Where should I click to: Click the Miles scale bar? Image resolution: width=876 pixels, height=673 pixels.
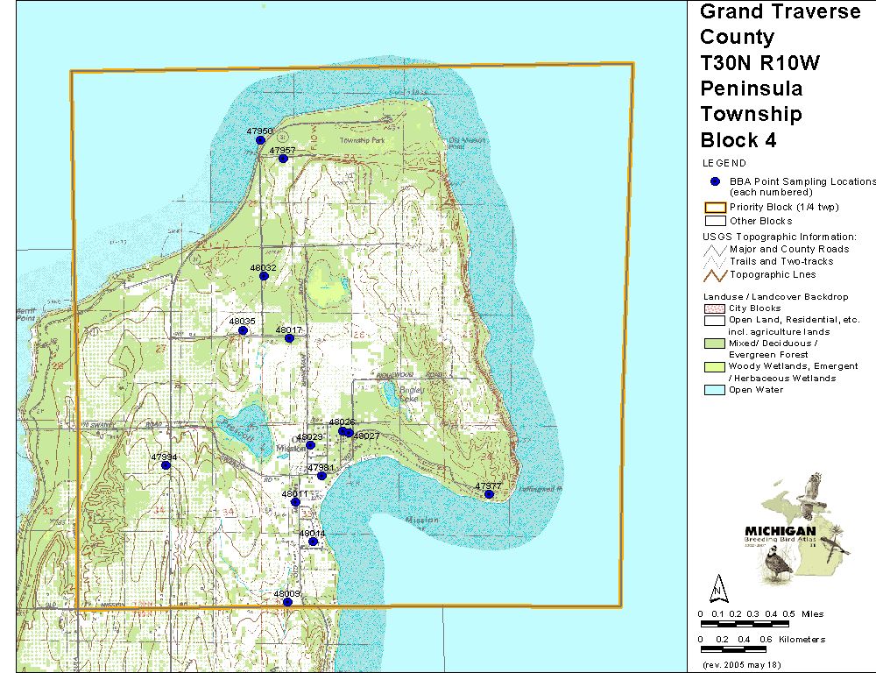746,624
